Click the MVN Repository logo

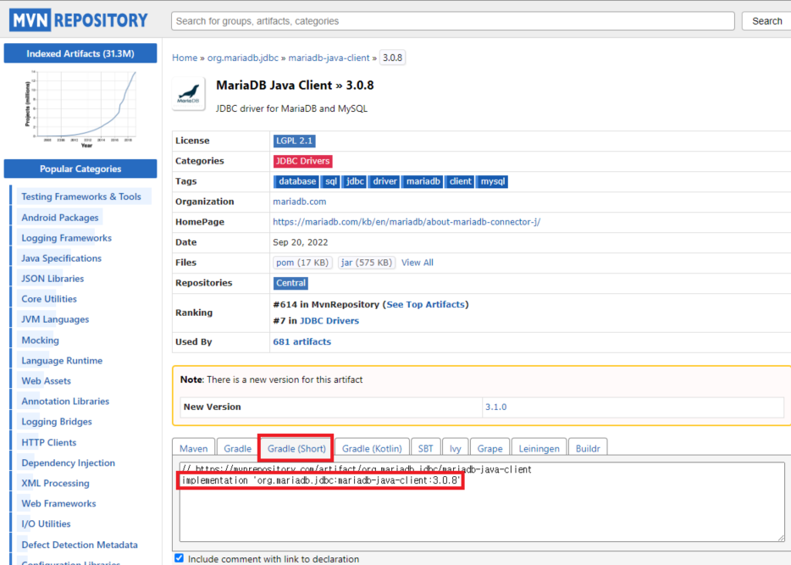[x=79, y=20]
